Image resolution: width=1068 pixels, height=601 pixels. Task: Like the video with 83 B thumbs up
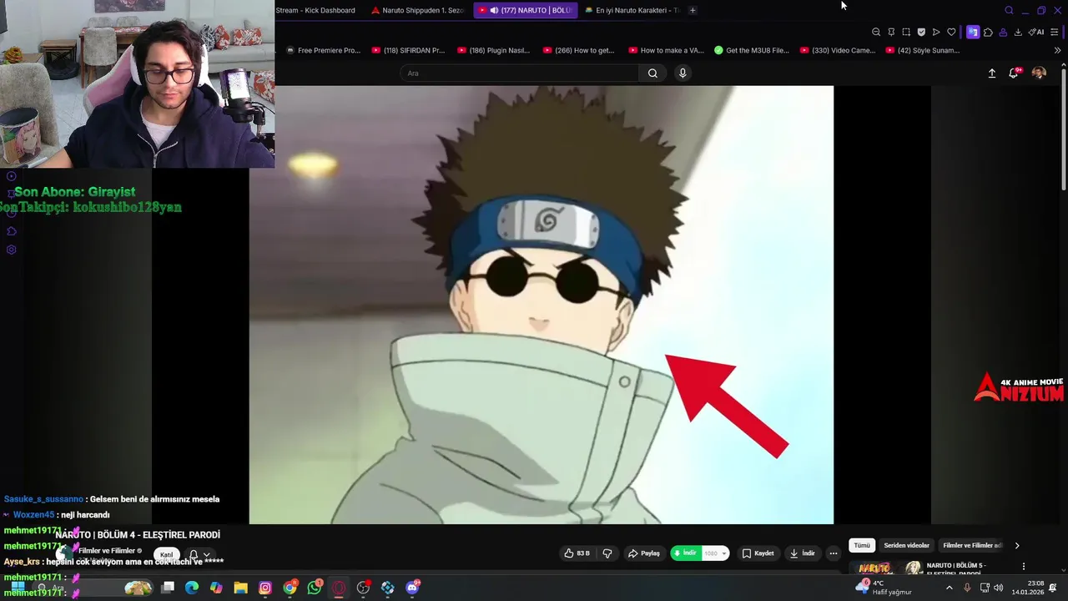point(577,553)
